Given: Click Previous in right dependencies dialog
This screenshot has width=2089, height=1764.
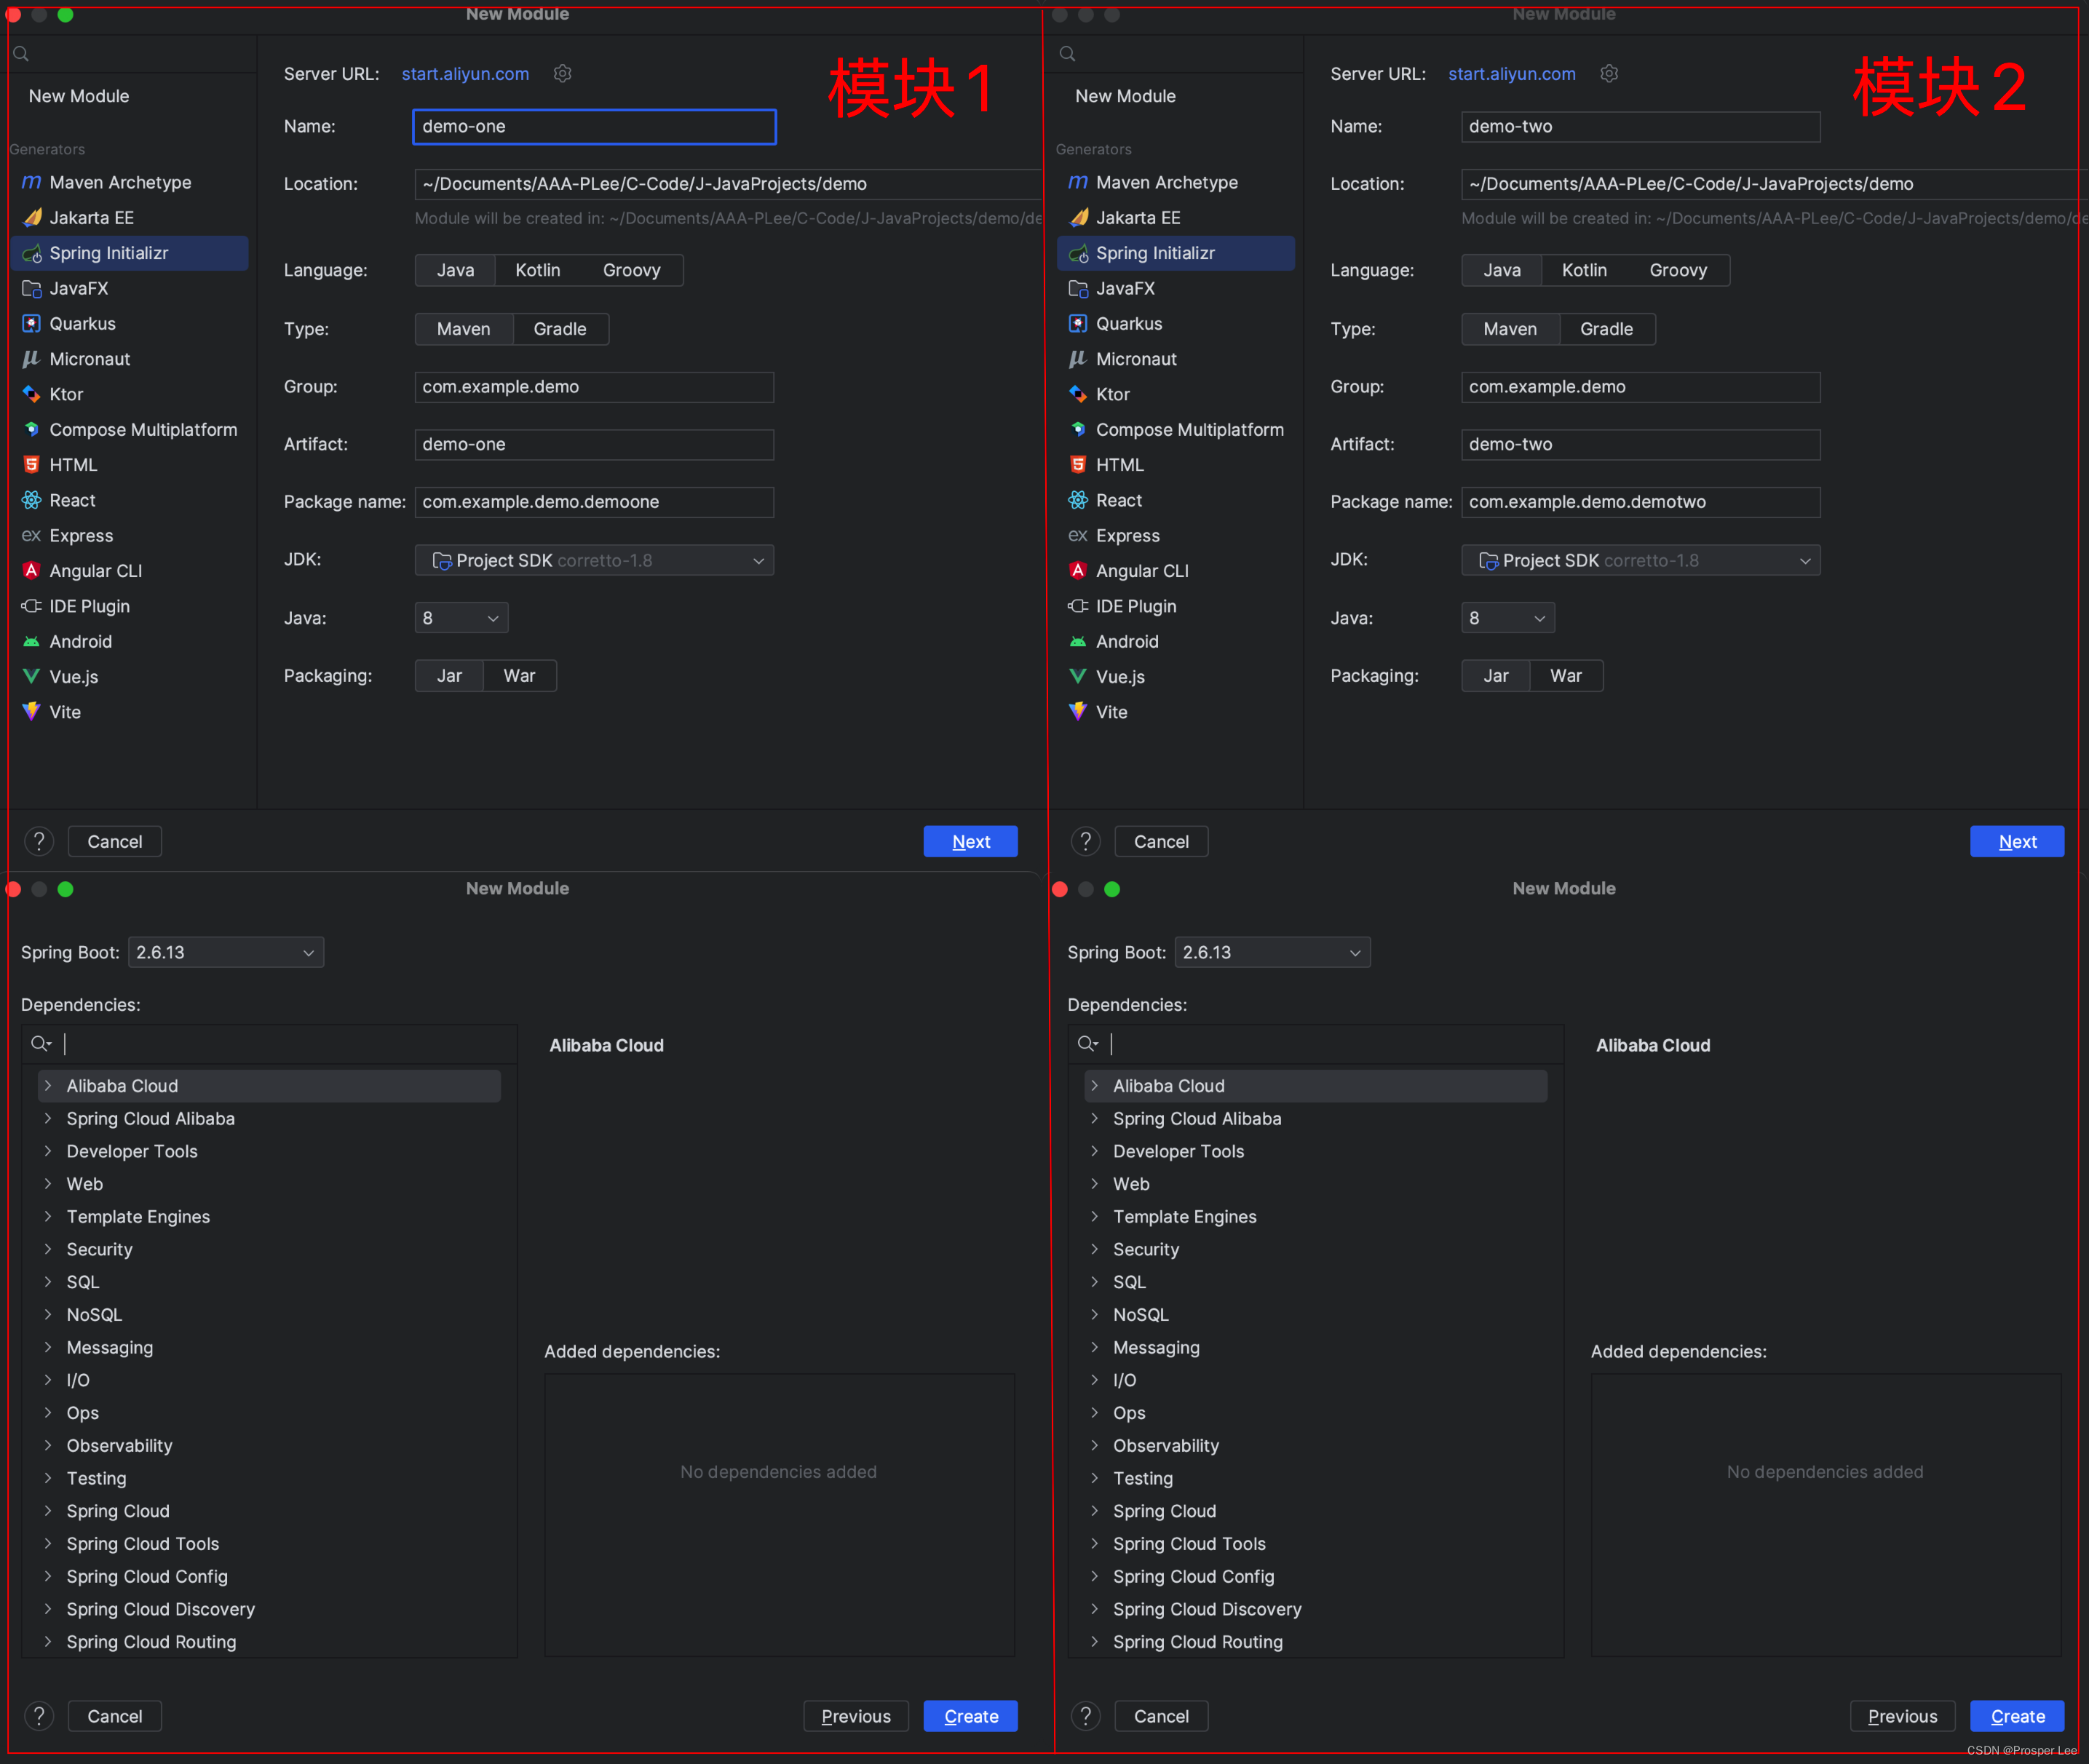Looking at the screenshot, I should [1901, 1716].
